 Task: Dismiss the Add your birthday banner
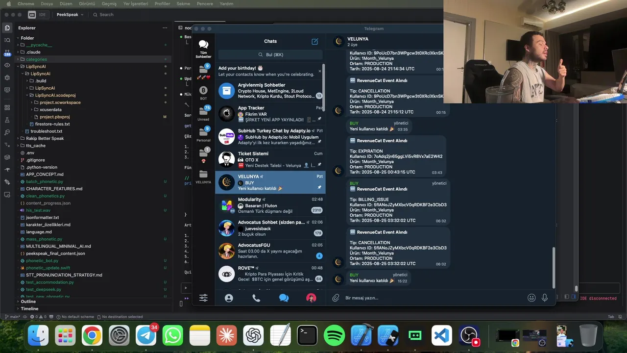[320, 71]
